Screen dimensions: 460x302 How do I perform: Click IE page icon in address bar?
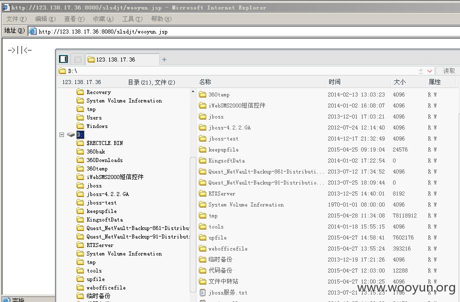pos(33,31)
